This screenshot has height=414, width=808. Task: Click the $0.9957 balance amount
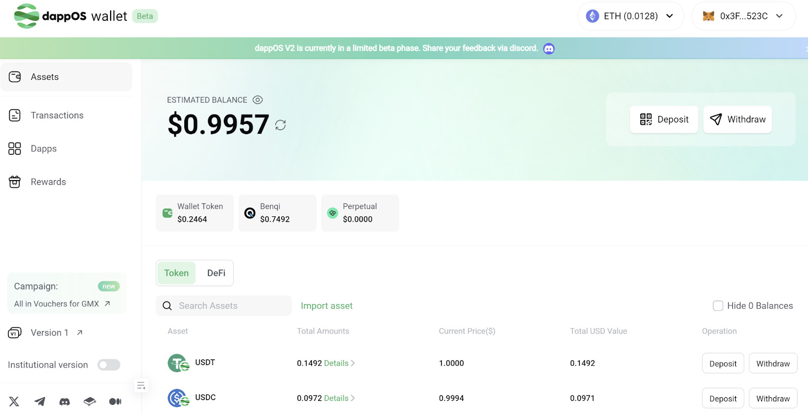pos(218,125)
